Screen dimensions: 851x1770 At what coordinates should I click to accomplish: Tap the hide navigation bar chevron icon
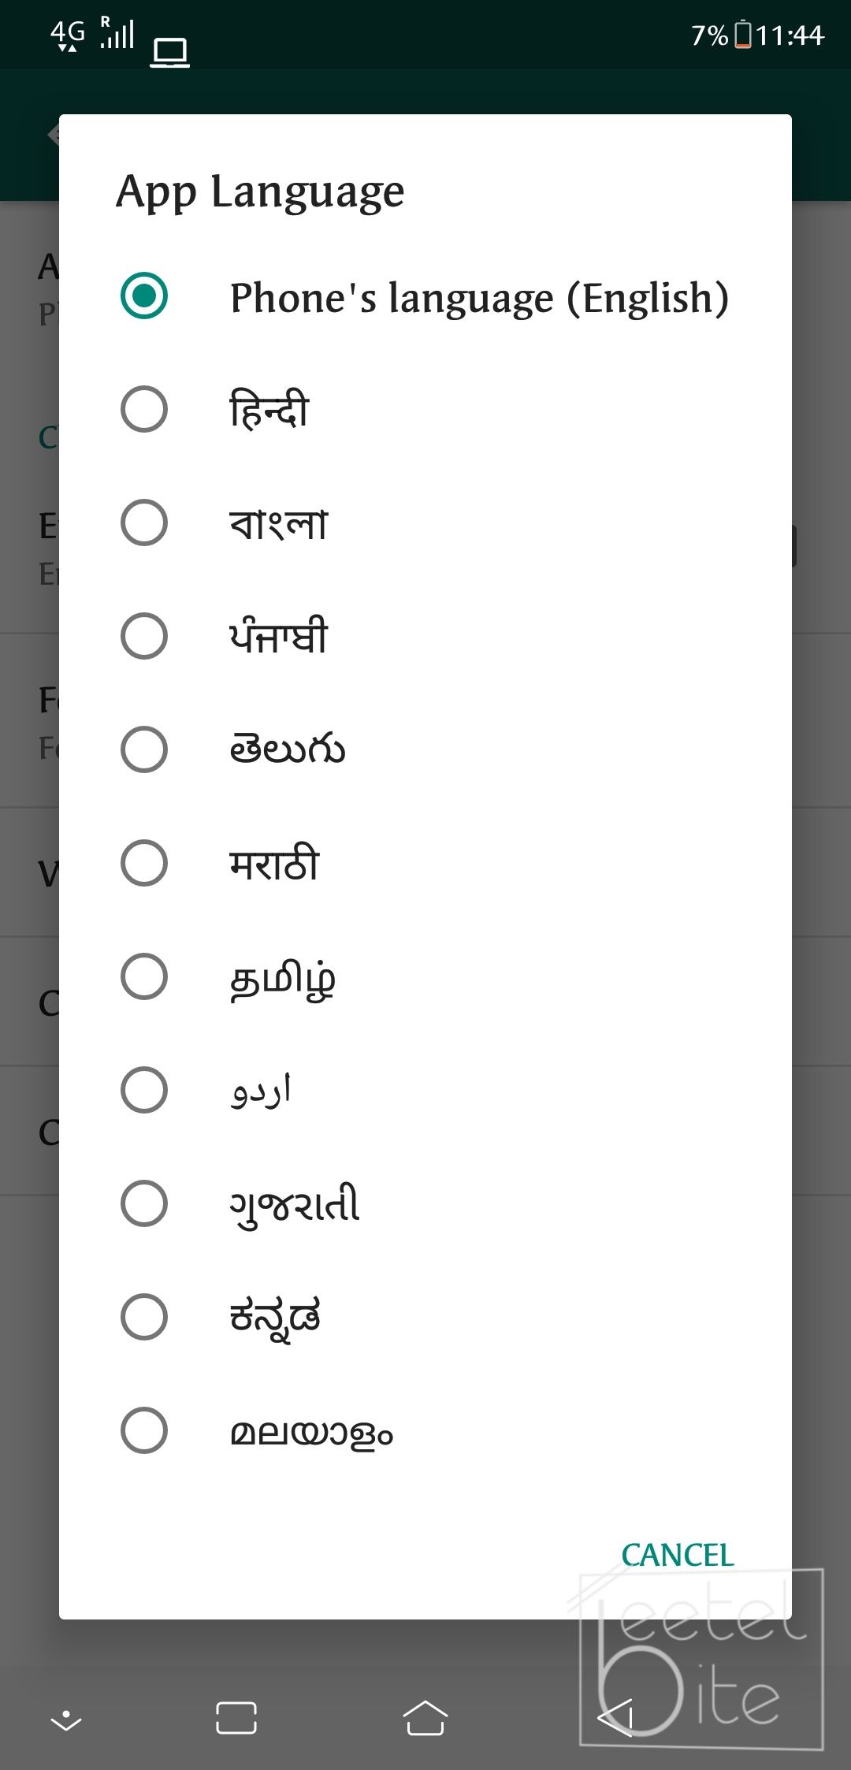click(66, 1719)
